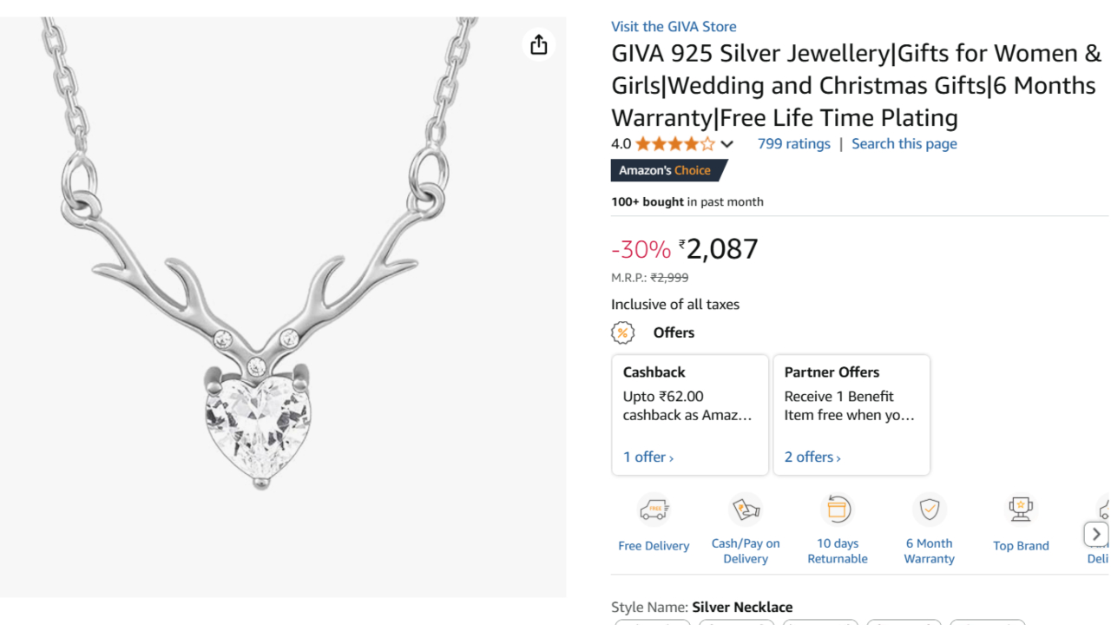Expand the rating breakdown chevron
This screenshot has height=625, width=1111.
click(727, 144)
